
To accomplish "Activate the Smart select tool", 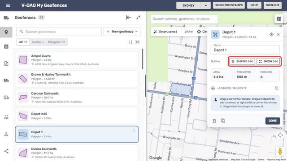I will 165,32.
